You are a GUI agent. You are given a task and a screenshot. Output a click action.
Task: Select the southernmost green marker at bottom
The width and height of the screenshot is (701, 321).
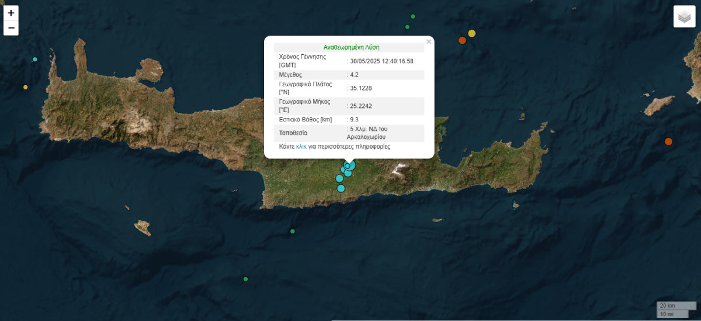click(x=245, y=279)
